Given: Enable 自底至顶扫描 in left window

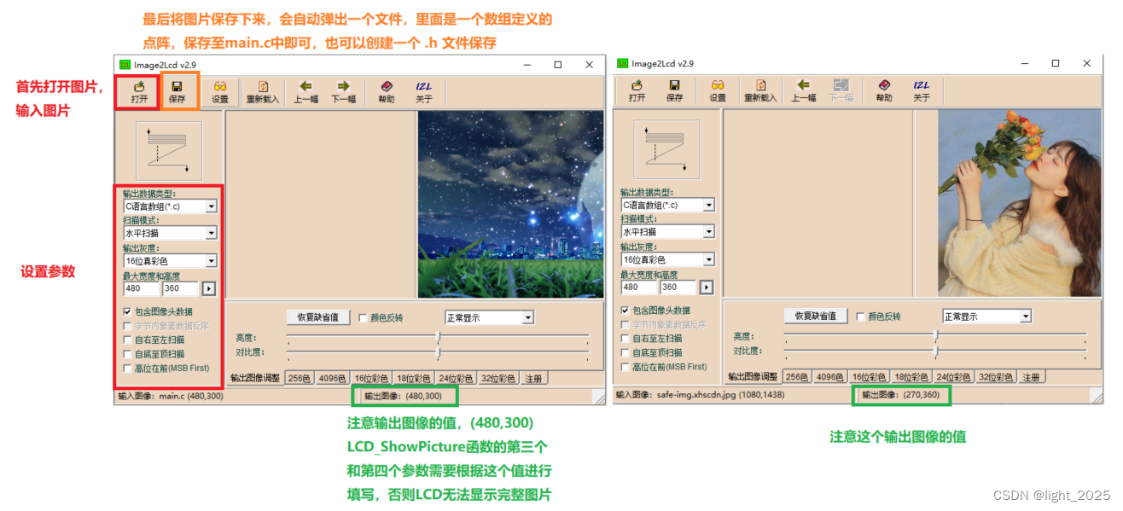Looking at the screenshot, I should [x=127, y=353].
